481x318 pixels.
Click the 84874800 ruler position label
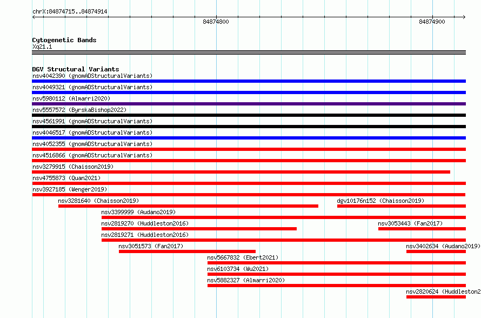tap(216, 22)
